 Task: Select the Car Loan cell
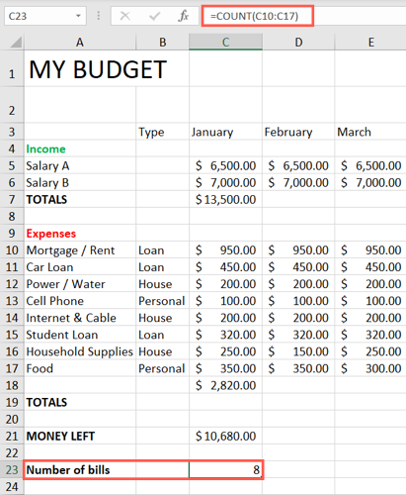(x=80, y=267)
